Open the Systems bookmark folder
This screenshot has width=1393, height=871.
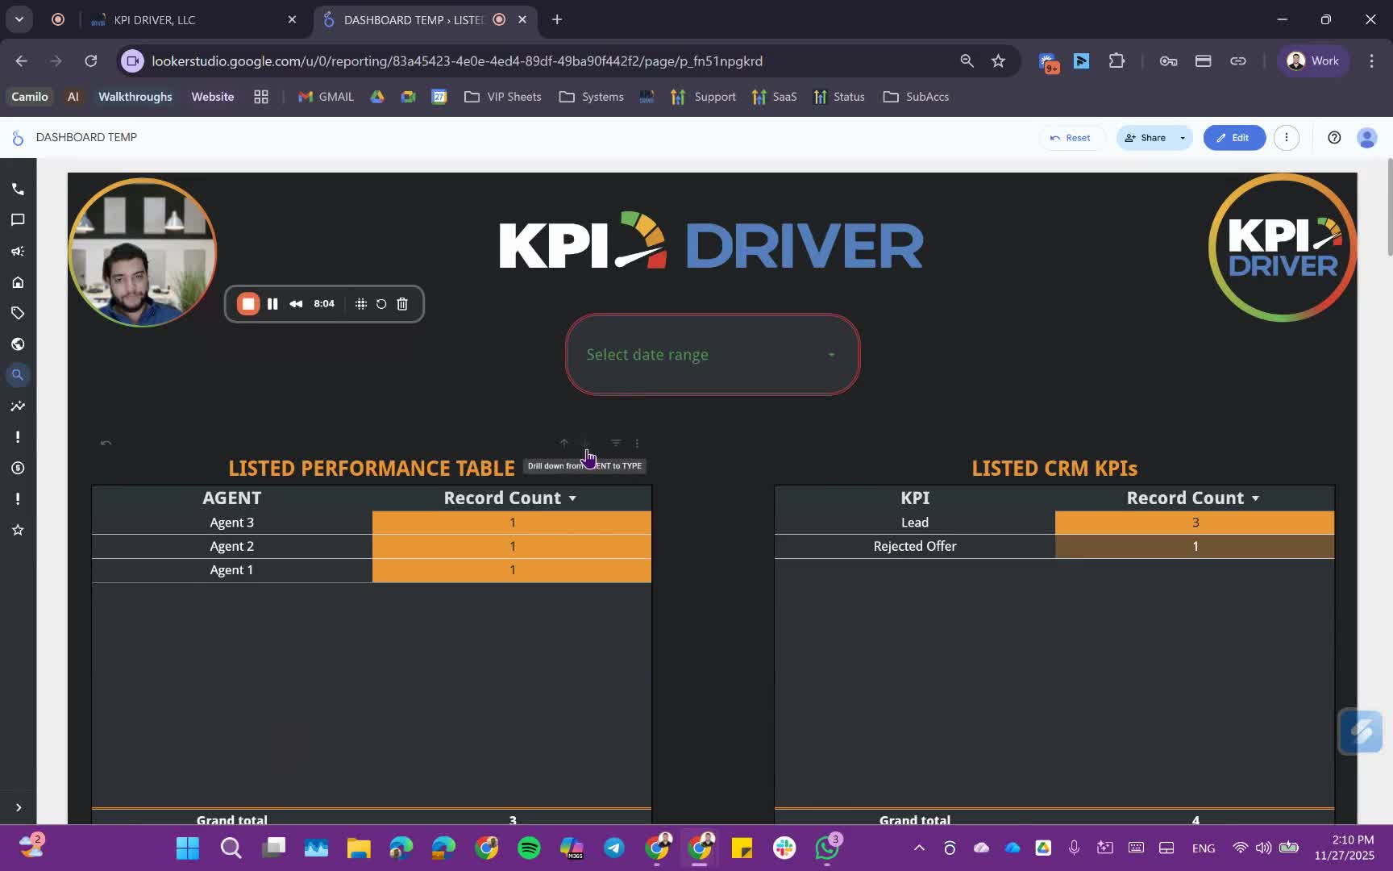(592, 97)
